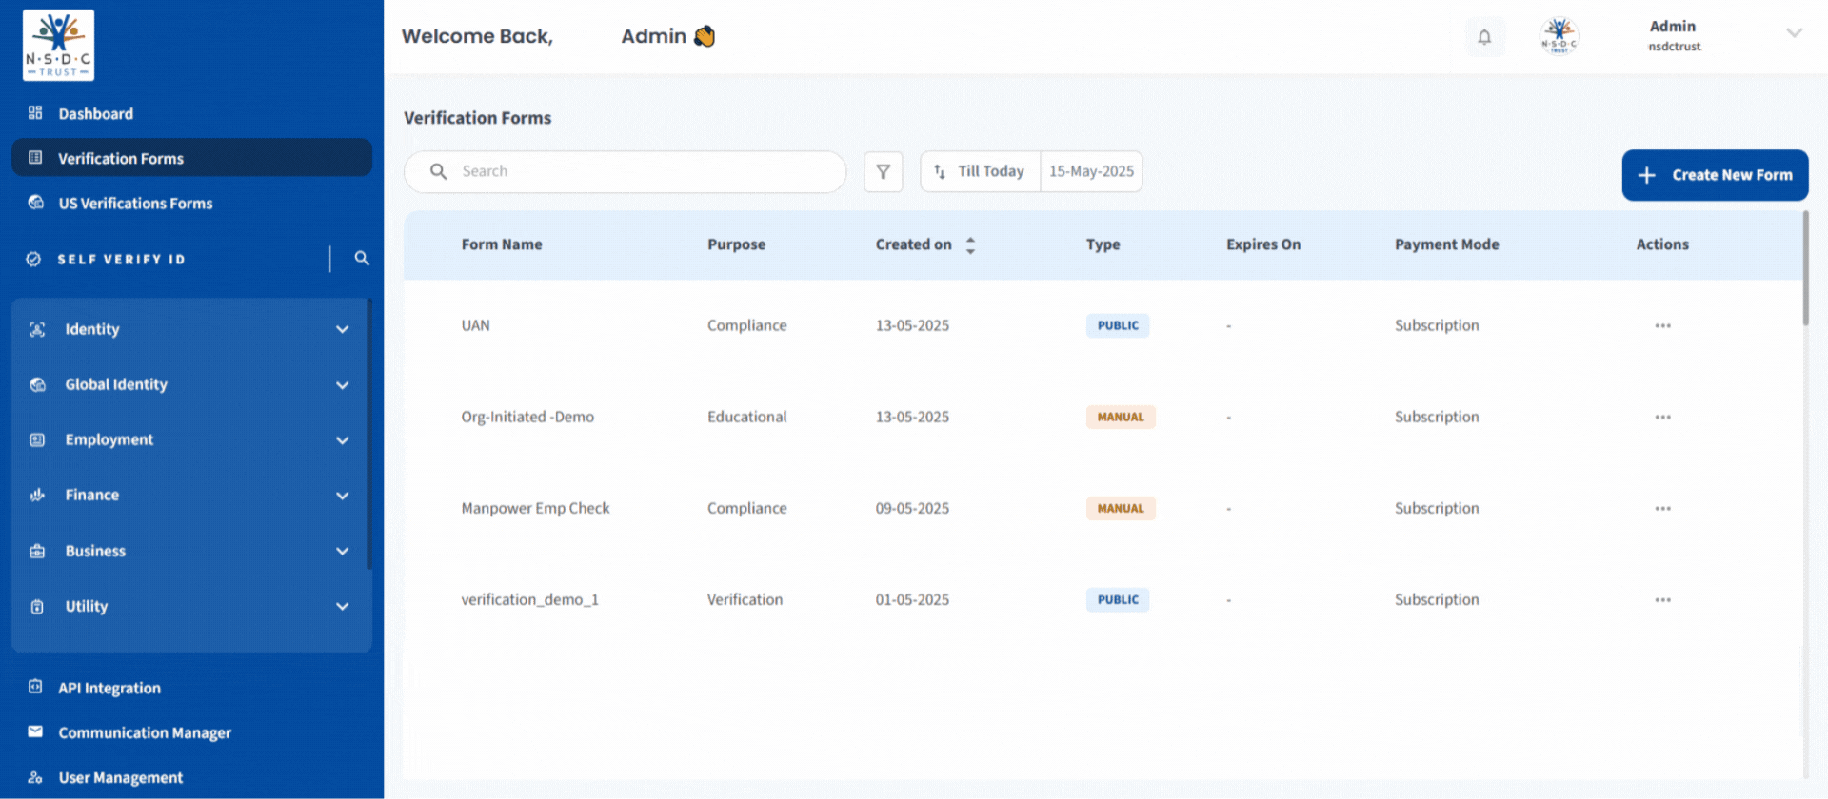Viewport: 1828px width, 799px height.
Task: Open actions menu for verification_demo_1
Action: (1662, 600)
